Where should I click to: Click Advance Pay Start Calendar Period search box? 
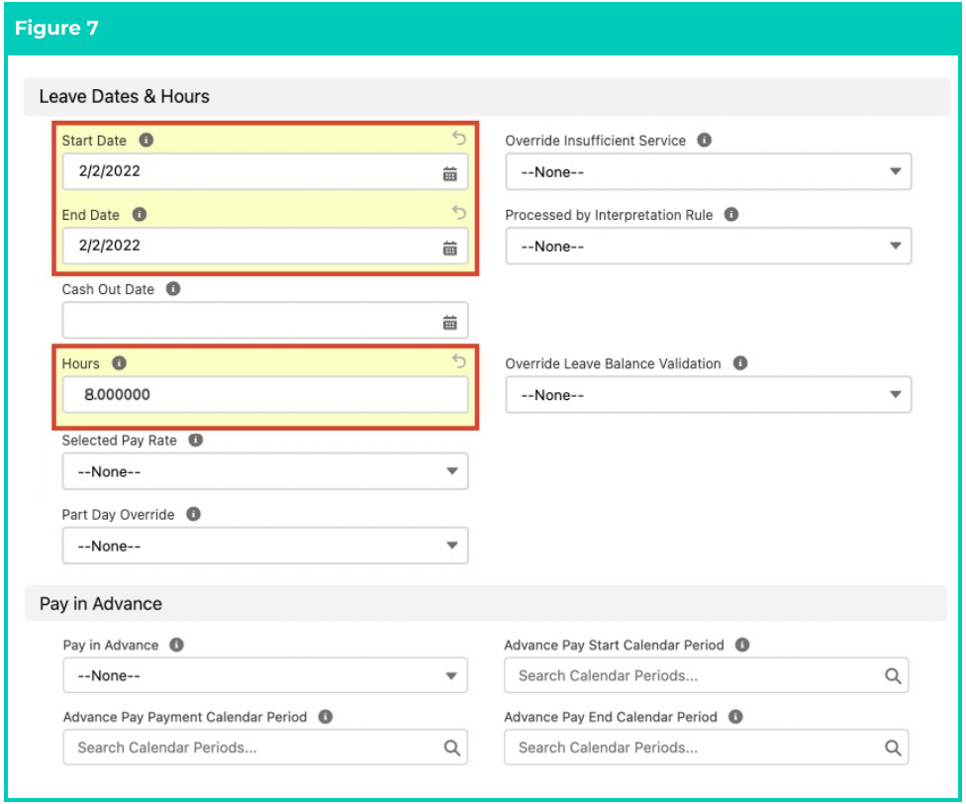pyautogui.click(x=707, y=676)
